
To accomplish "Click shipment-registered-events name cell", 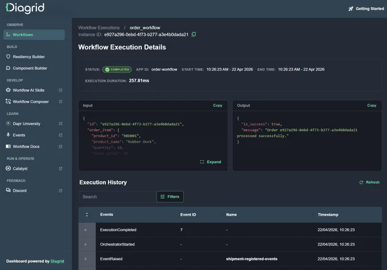I will [252, 259].
